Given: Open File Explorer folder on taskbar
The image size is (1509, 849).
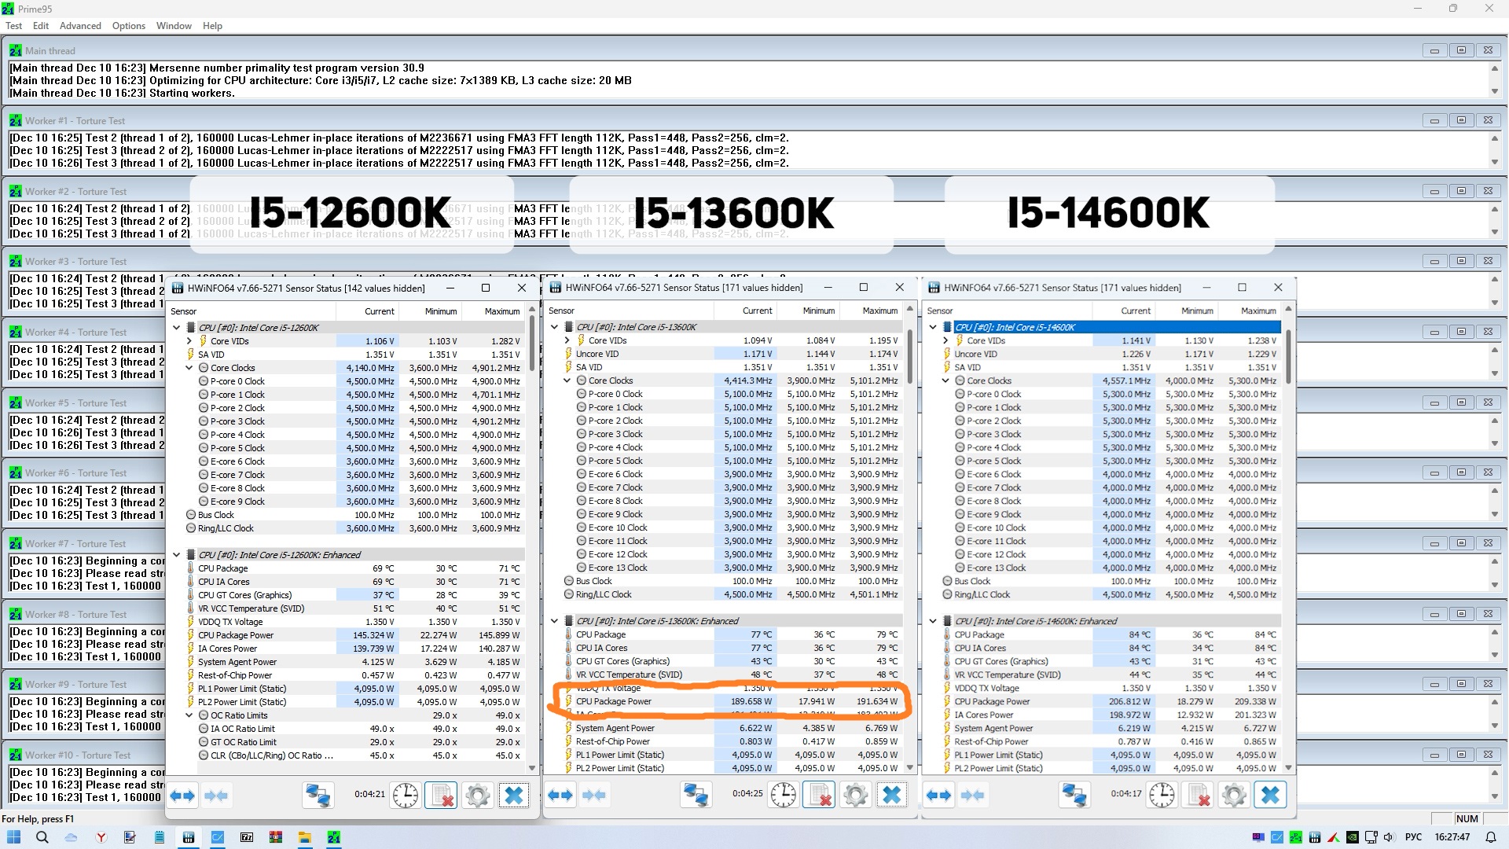Looking at the screenshot, I should pos(305,837).
